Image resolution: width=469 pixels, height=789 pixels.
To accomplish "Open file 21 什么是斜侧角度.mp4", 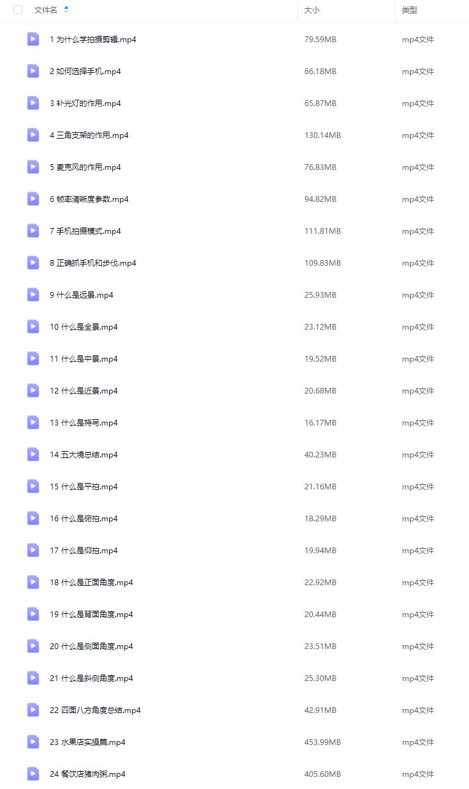I will point(91,678).
